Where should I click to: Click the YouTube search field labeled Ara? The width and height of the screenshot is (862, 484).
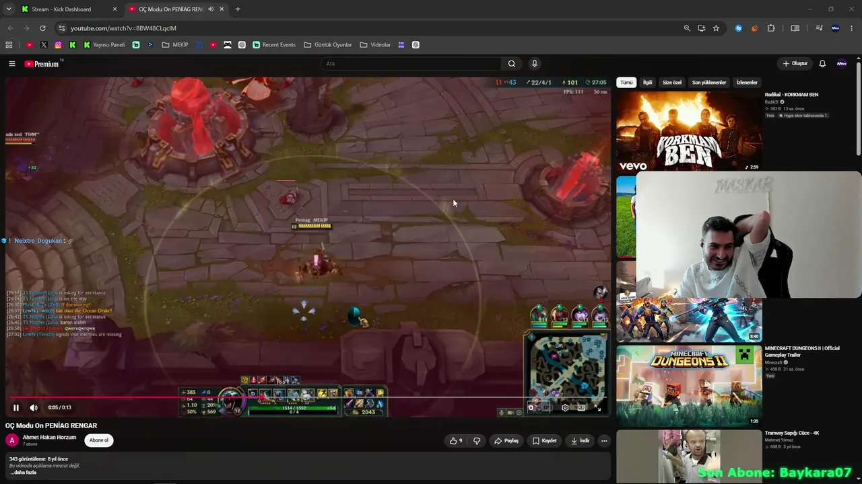pos(411,64)
